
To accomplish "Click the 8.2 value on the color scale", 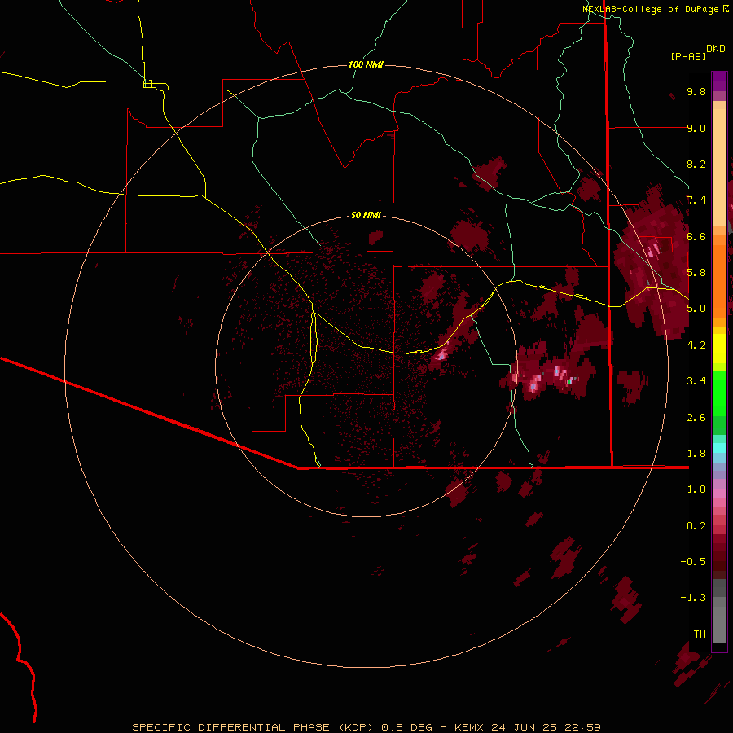I will point(696,164).
